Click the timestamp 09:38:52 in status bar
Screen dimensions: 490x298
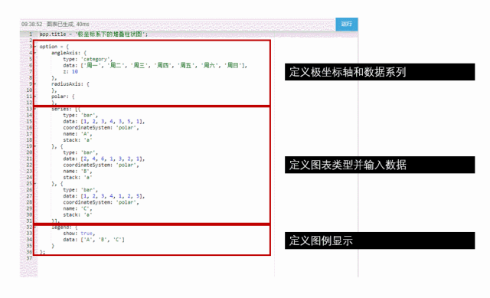click(x=31, y=24)
